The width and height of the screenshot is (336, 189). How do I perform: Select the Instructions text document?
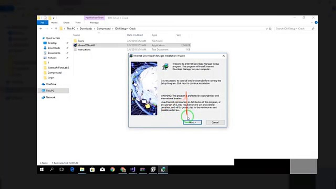click(x=84, y=50)
